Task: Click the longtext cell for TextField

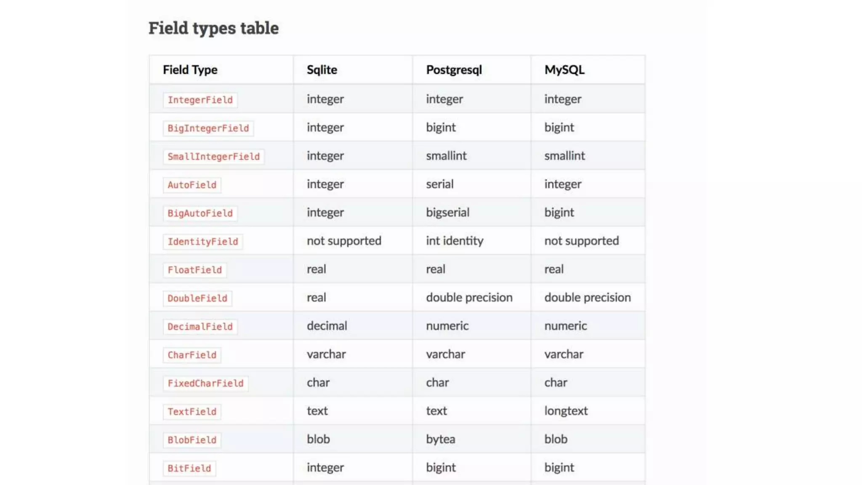Action: click(x=566, y=411)
